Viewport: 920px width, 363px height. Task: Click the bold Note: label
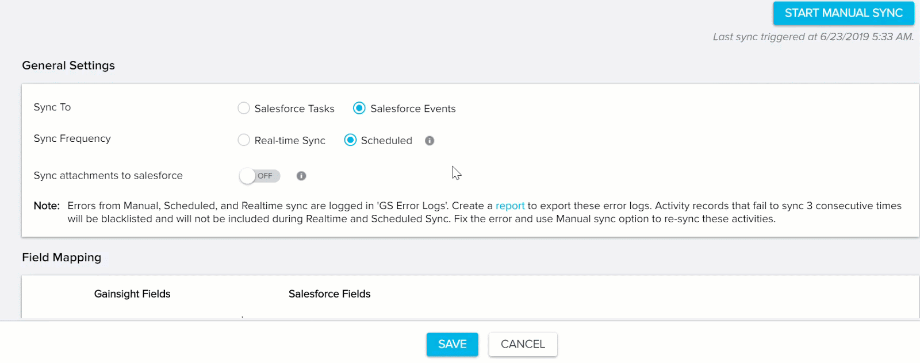pos(47,206)
